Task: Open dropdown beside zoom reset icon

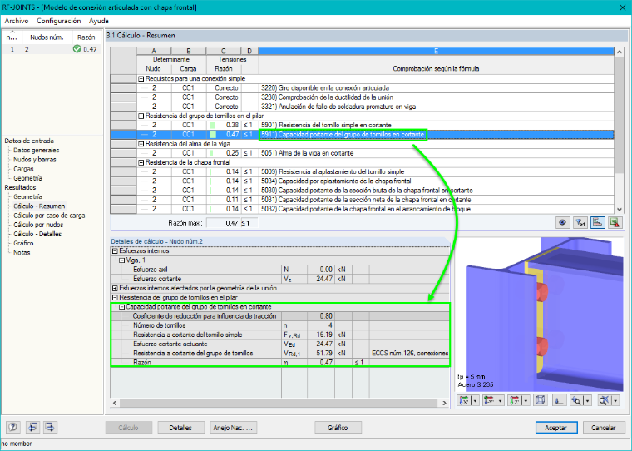Action: tap(615, 400)
